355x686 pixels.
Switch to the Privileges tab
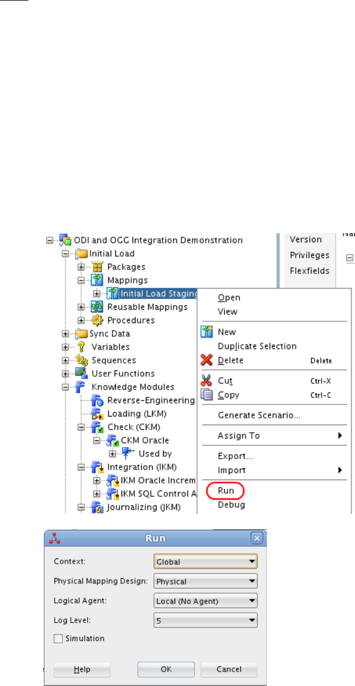click(309, 255)
